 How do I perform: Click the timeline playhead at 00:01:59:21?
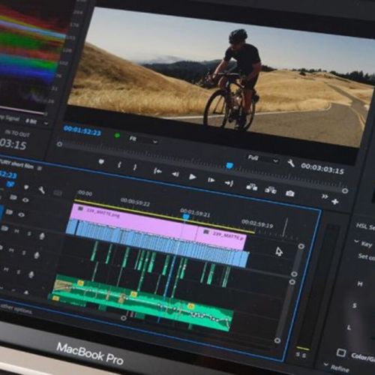[x=185, y=217]
